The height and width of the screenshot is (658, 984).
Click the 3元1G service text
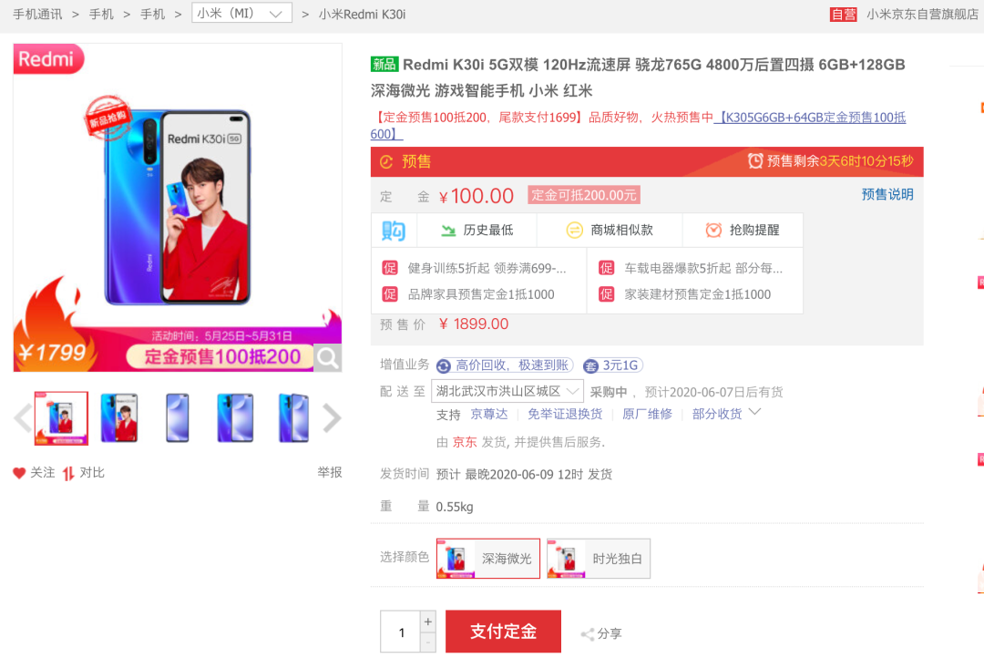point(620,365)
